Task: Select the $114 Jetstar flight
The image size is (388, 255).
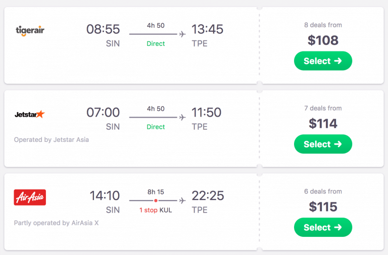Action: (x=323, y=144)
